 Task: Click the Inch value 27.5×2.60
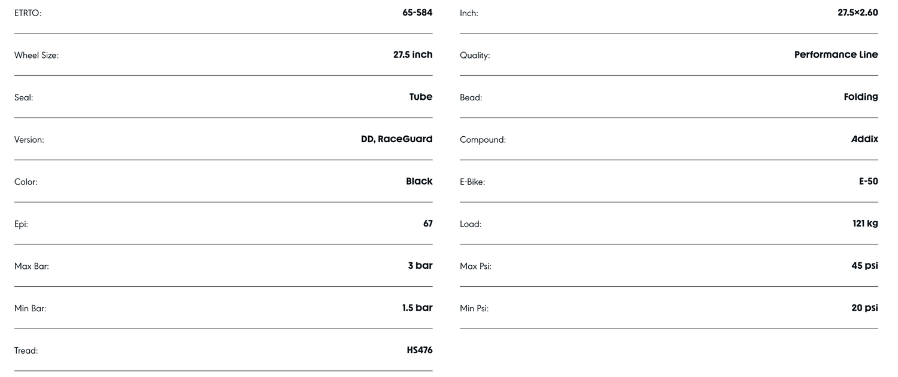pyautogui.click(x=857, y=13)
